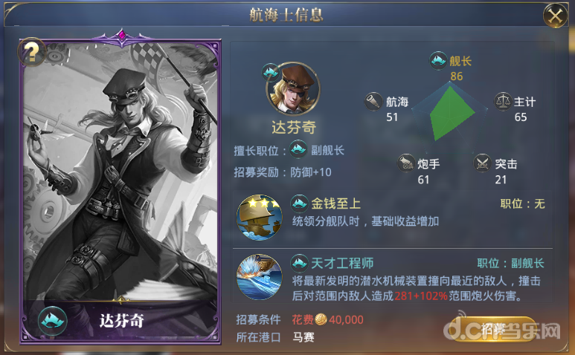This screenshot has width=575, height=355.
Task: Click the ship badge beside 副舰长
Action: [298, 149]
